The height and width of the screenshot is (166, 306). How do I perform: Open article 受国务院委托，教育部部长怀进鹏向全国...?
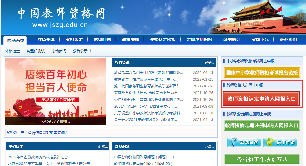pos(148,99)
